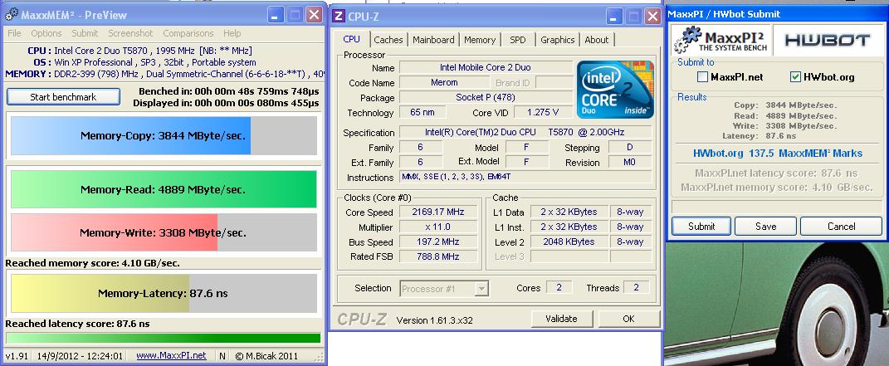
Task: Close the CPU-Z window
Action: [652, 16]
